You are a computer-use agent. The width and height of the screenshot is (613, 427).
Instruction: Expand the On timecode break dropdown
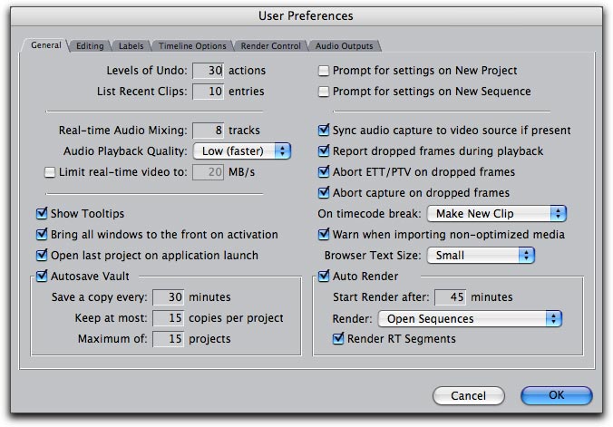[496, 214]
